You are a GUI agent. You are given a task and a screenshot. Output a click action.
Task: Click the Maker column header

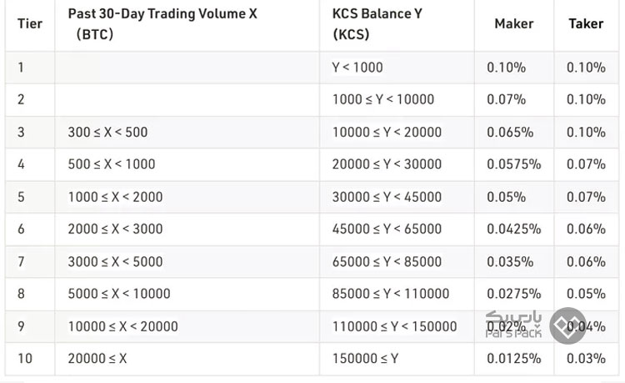(x=513, y=23)
